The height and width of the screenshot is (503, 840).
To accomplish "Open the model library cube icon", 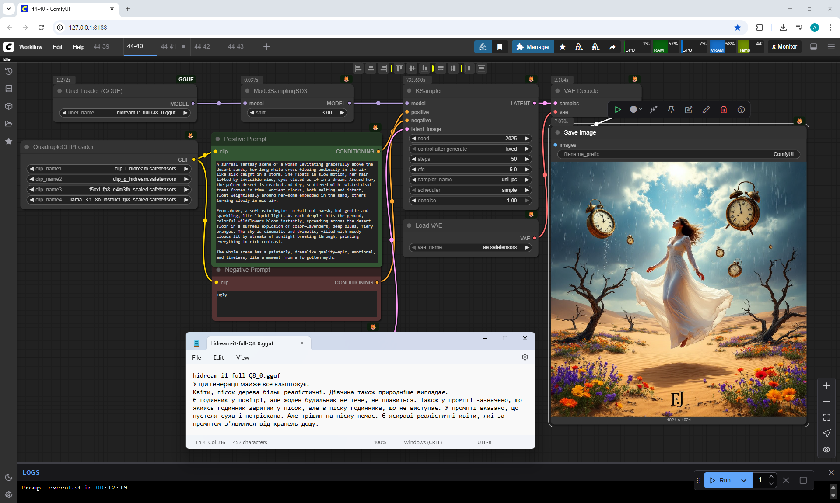I will (9, 106).
